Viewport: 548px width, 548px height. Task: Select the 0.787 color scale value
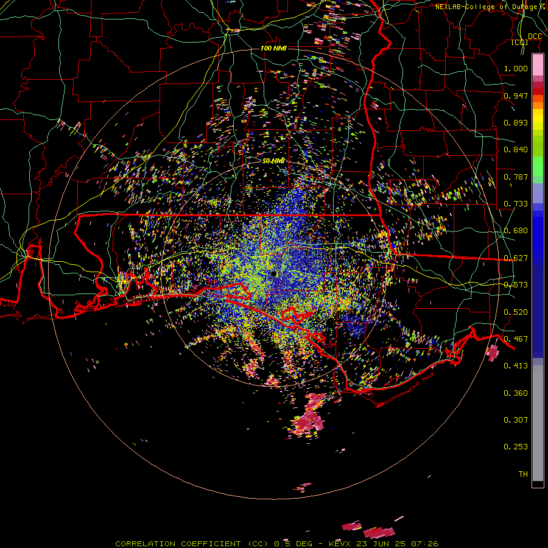pos(516,177)
